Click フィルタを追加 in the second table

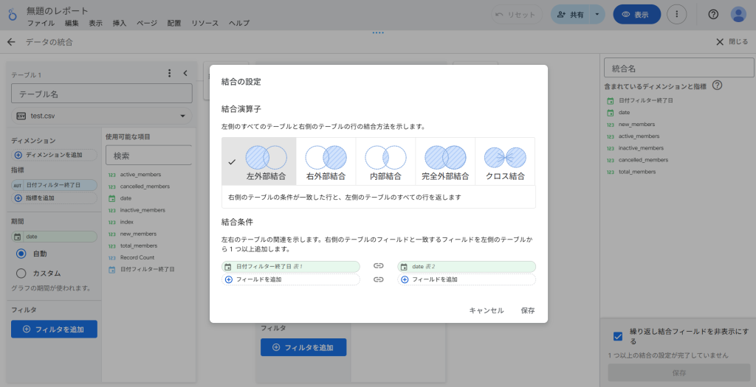303,347
